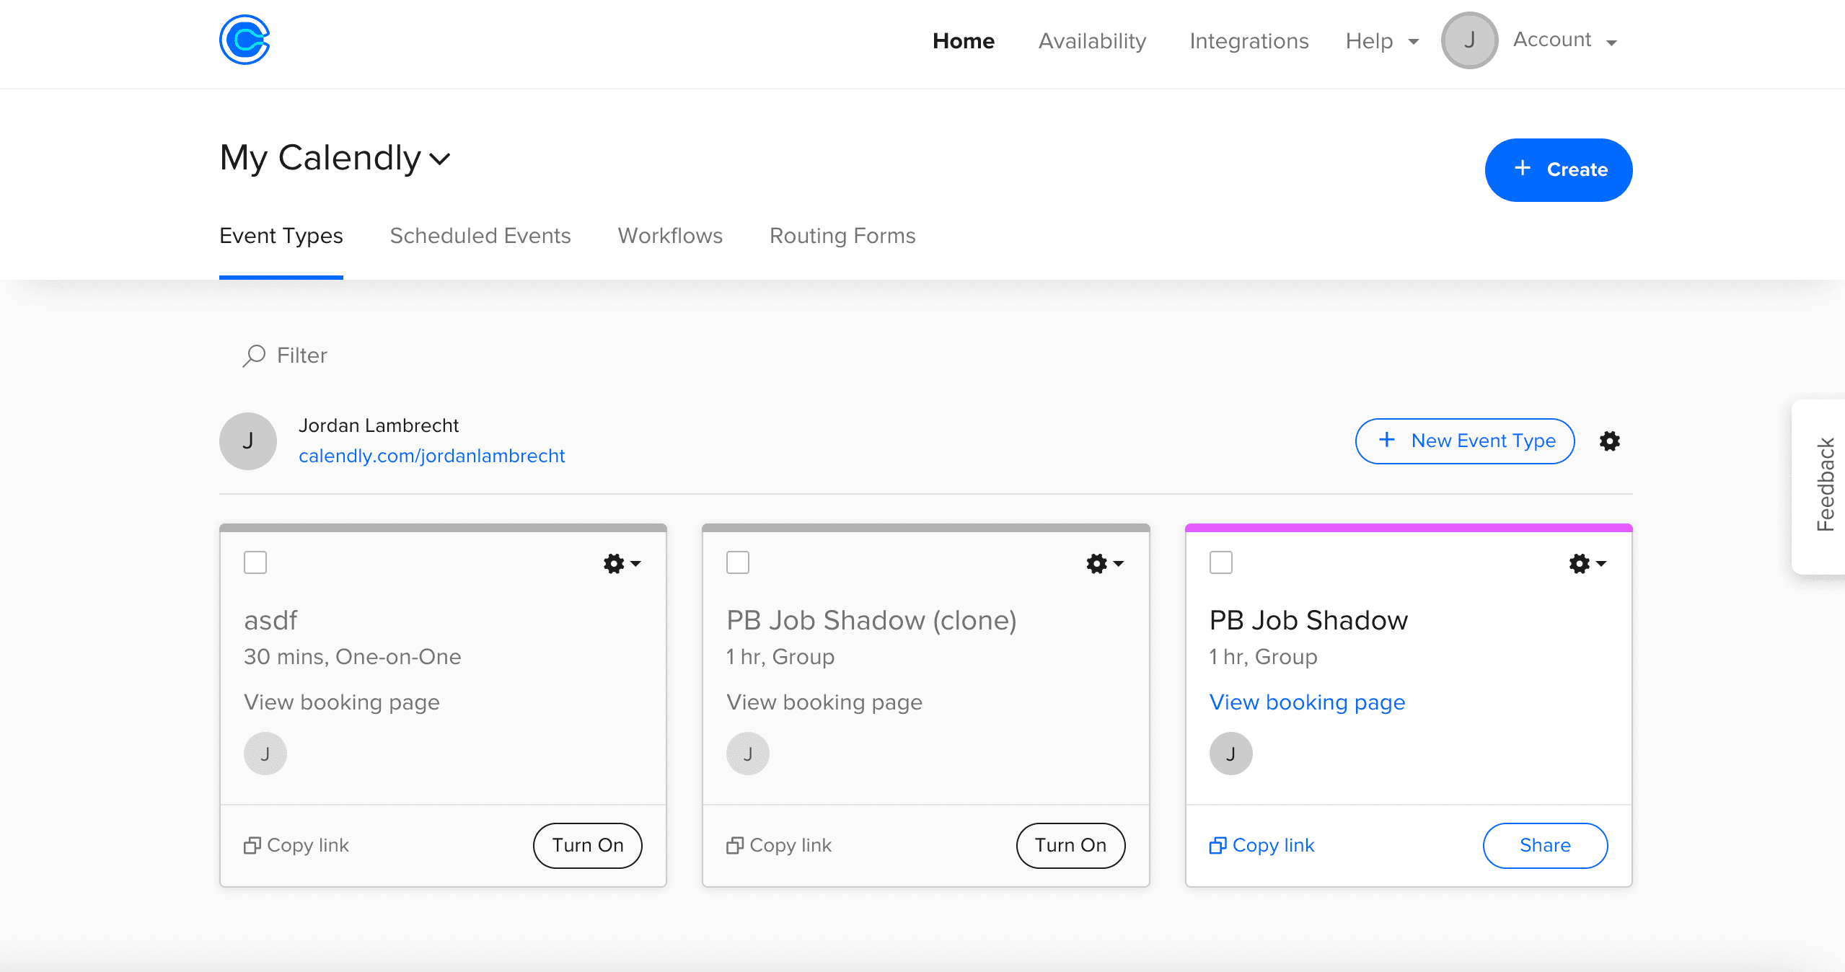Viewport: 1845px width, 972px height.
Task: Click host avatar J on asdf card
Action: (265, 754)
